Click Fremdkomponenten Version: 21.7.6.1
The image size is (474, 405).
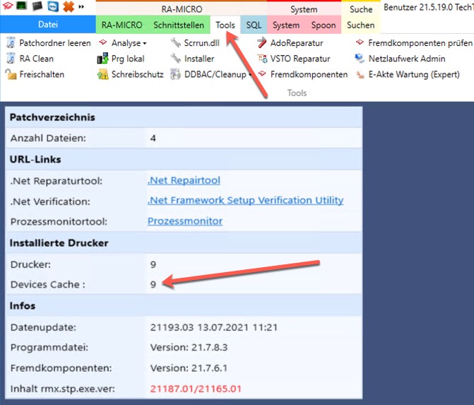(189, 368)
